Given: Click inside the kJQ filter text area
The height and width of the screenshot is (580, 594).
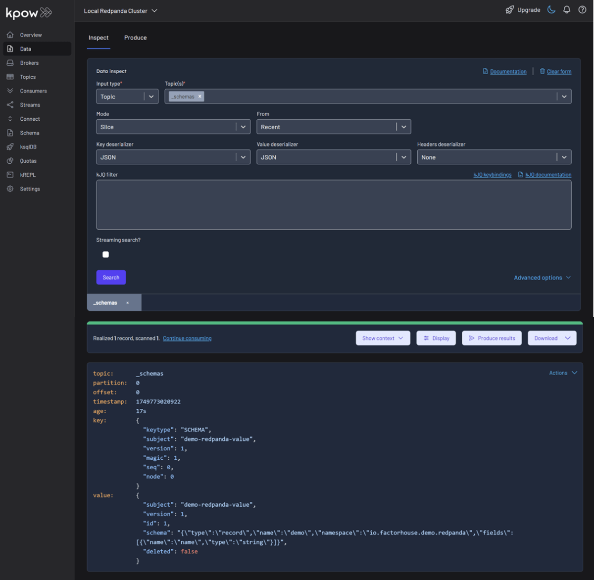Looking at the screenshot, I should [333, 204].
